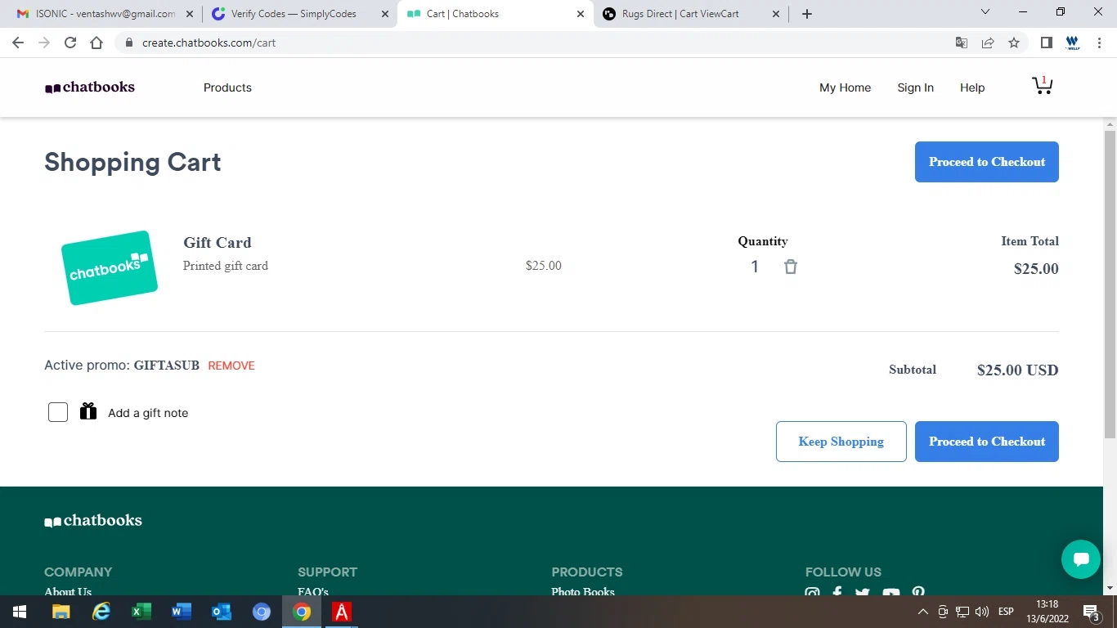Image resolution: width=1117 pixels, height=628 pixels.
Task: Click the taskbar clock 13:18
Action: 1047,604
